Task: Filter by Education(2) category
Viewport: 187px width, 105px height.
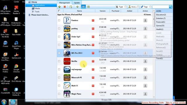Action: pyautogui.click(x=164, y=15)
